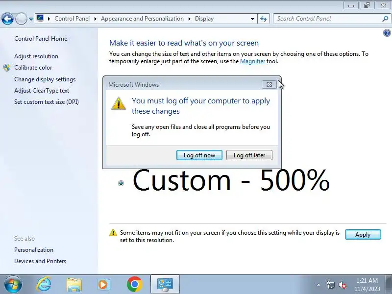This screenshot has width=392, height=294.
Task: Select Control Panel in breadcrumb
Action: [x=72, y=19]
